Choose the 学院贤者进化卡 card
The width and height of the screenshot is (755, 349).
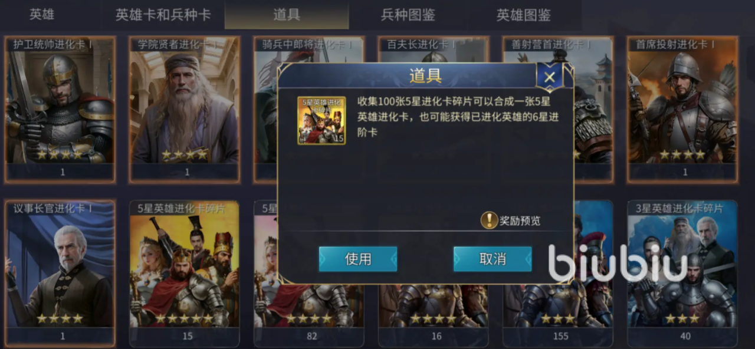point(185,110)
